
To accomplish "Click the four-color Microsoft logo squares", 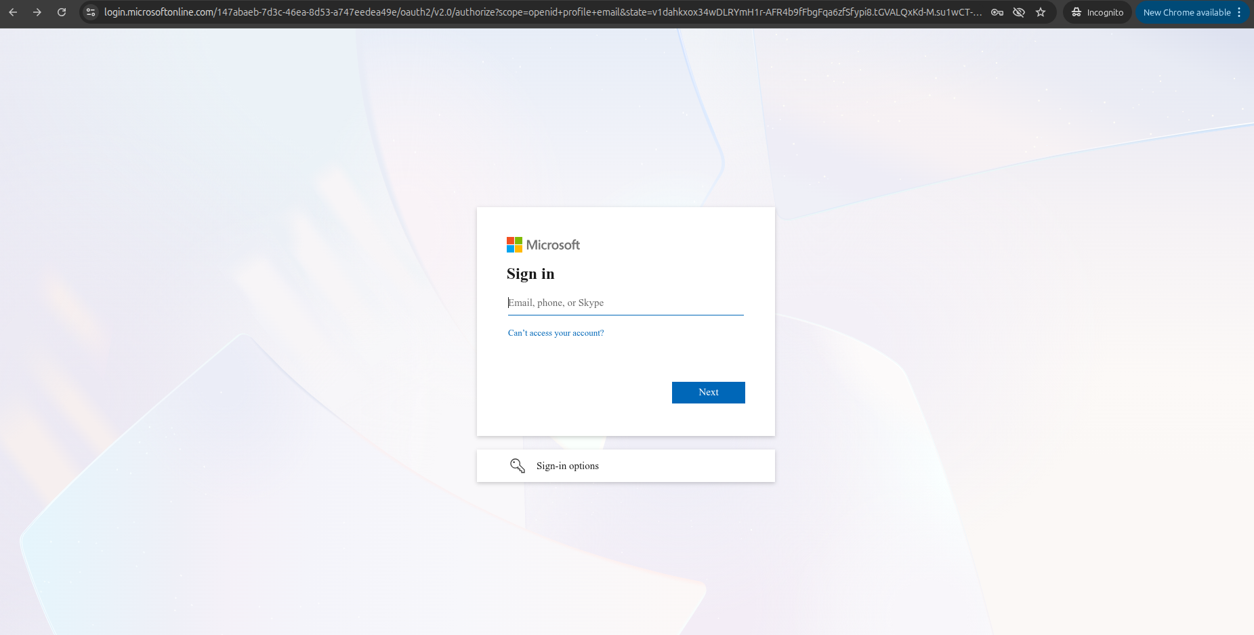I will (514, 245).
